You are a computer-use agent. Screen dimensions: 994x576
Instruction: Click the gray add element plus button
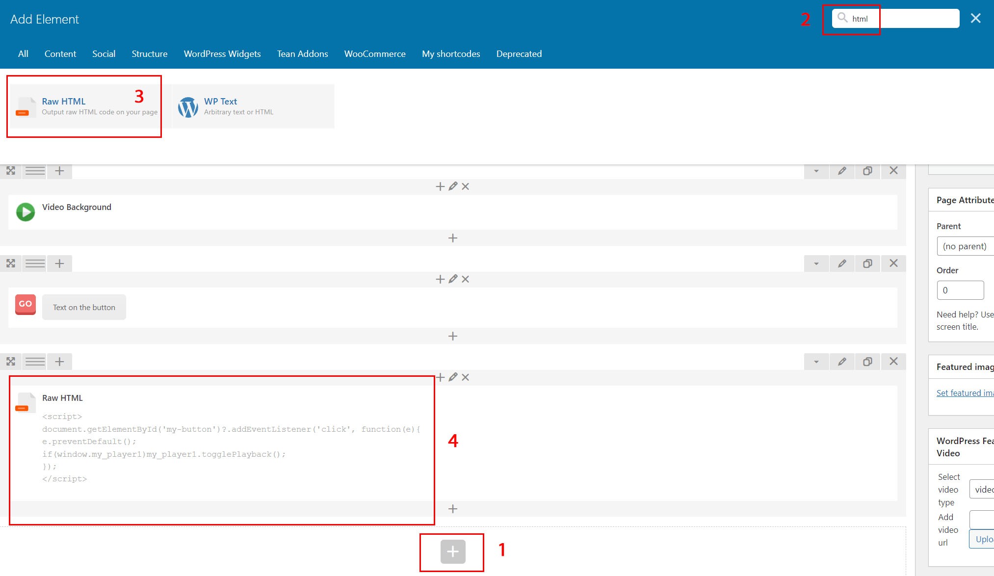452,552
